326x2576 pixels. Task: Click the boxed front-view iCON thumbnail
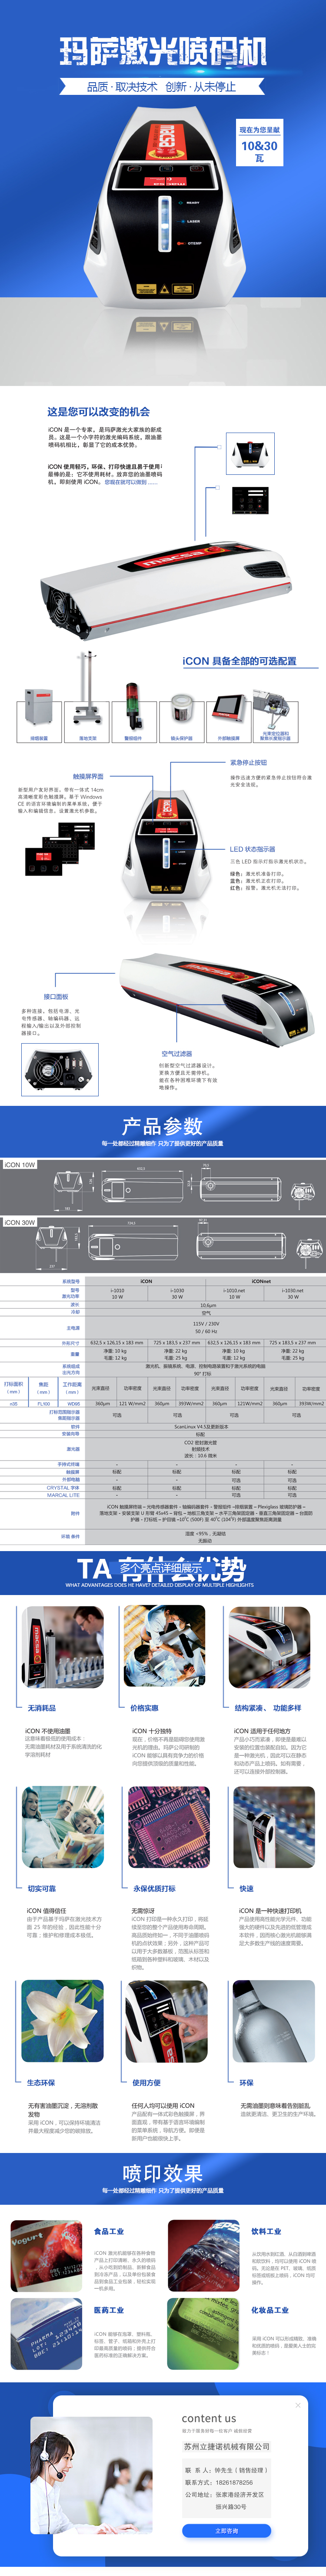pos(250,453)
